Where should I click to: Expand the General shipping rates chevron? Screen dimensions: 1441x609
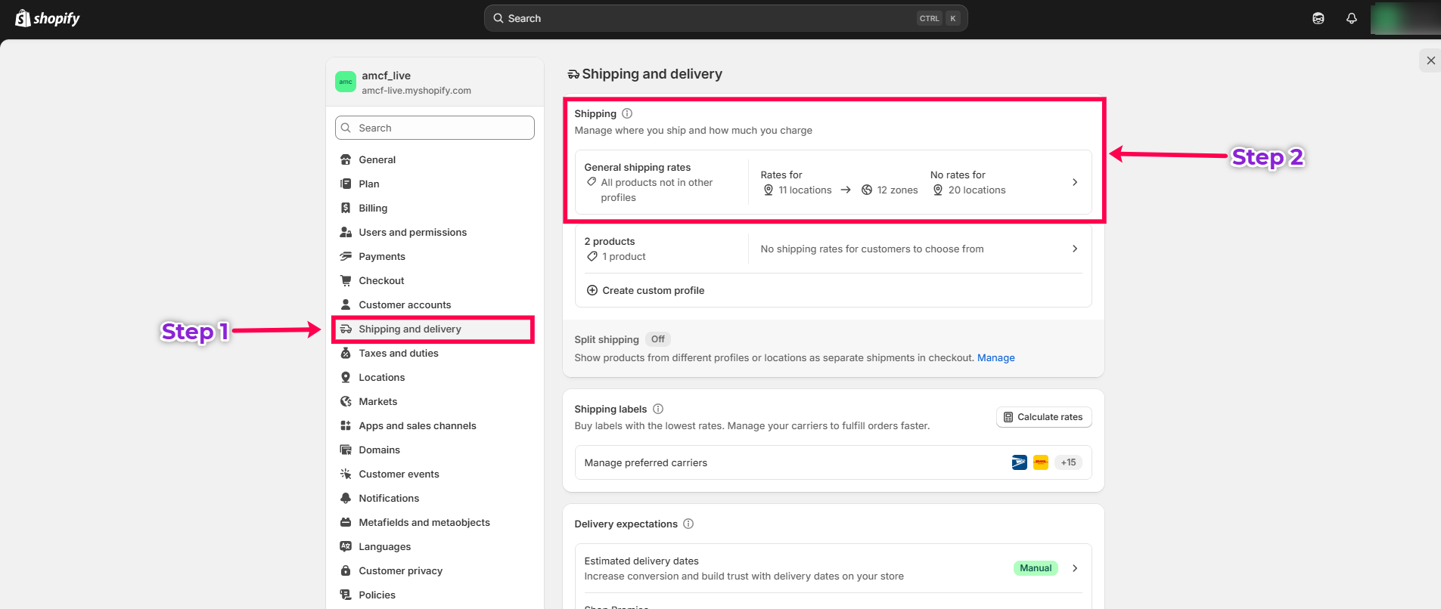1075,182
